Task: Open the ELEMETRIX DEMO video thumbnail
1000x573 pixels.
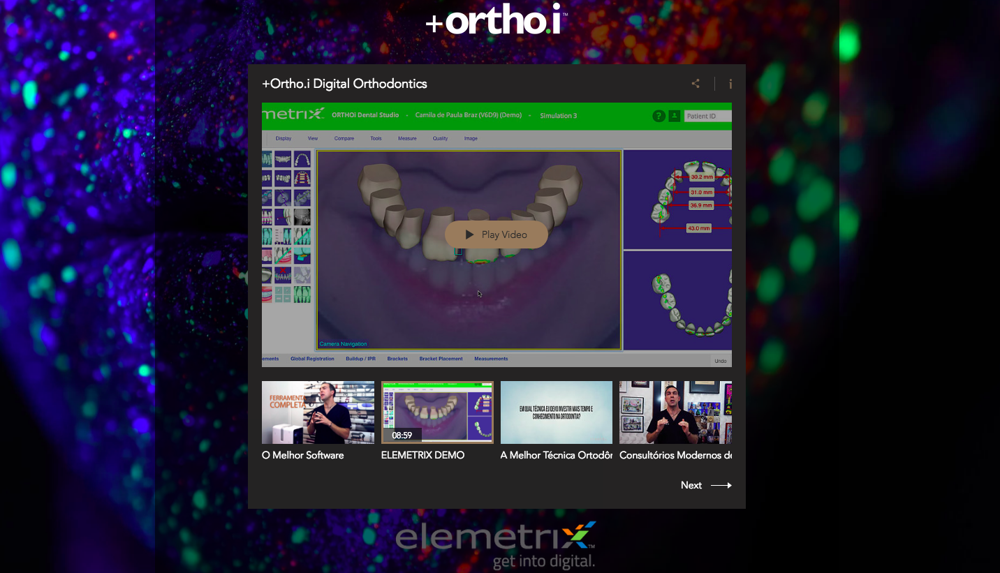Action: tap(437, 412)
